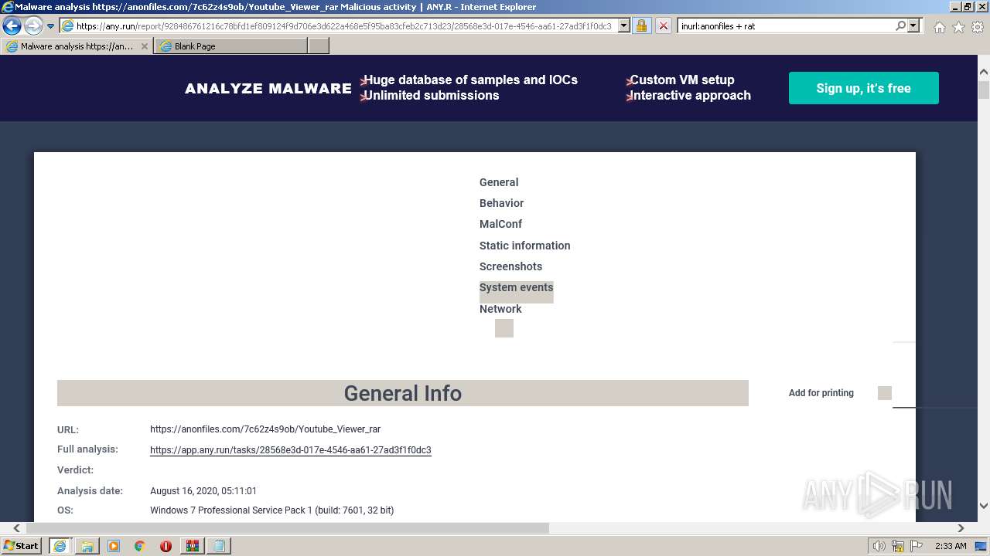Jump to MalConf section link
The image size is (990, 556).
[x=500, y=224]
